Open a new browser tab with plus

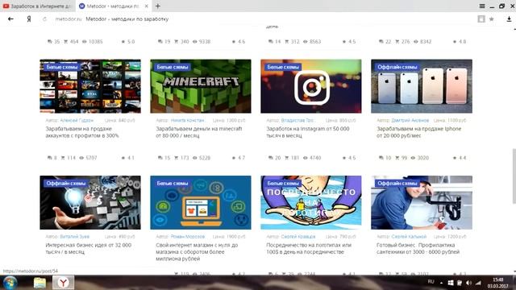(158, 6)
